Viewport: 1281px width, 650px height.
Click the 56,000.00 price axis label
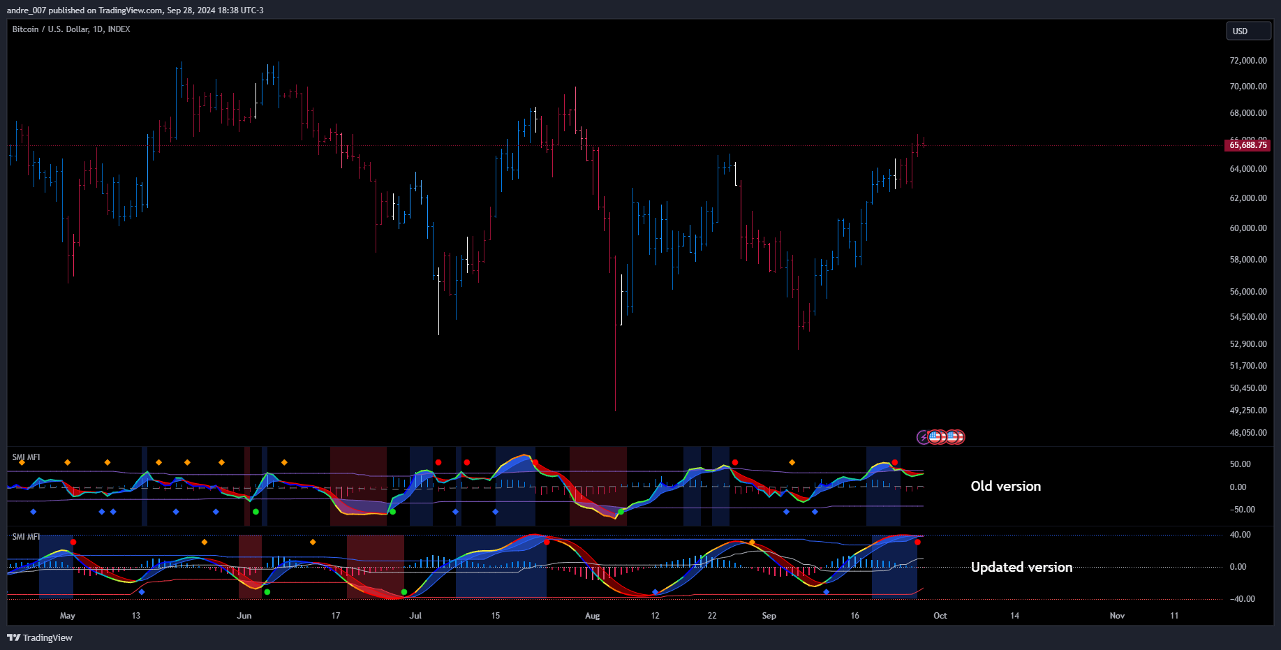click(1248, 292)
